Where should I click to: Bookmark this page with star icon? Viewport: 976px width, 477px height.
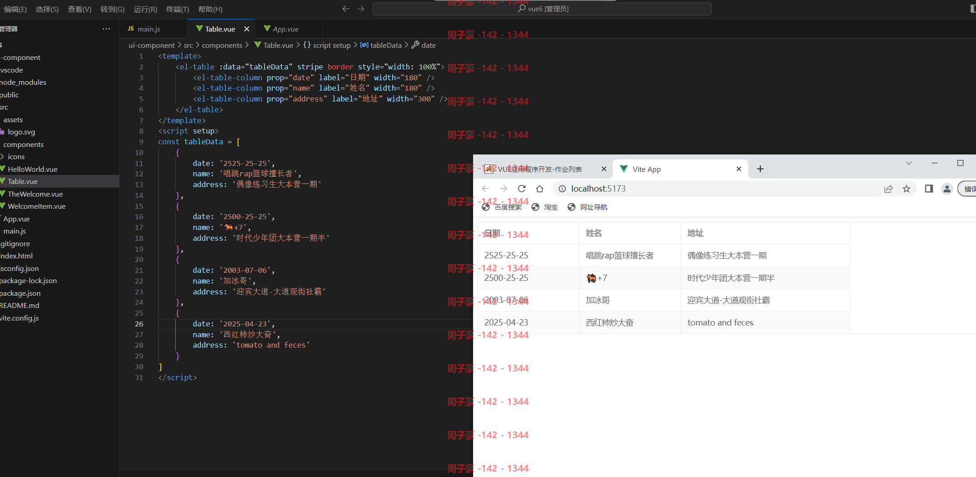click(906, 189)
